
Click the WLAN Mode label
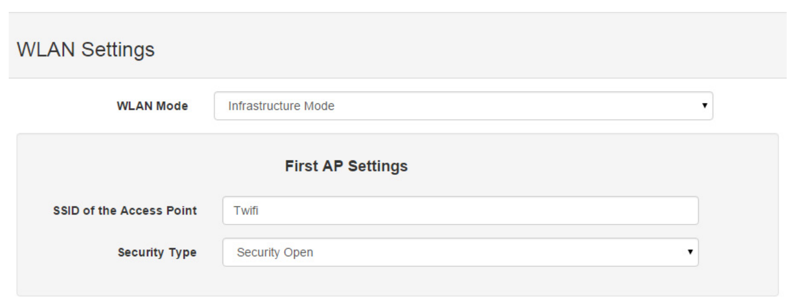[152, 106]
